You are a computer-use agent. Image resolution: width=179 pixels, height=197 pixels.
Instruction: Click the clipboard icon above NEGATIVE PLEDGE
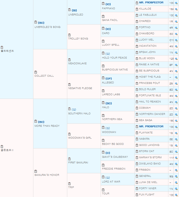pyautogui.click(x=69, y=84)
